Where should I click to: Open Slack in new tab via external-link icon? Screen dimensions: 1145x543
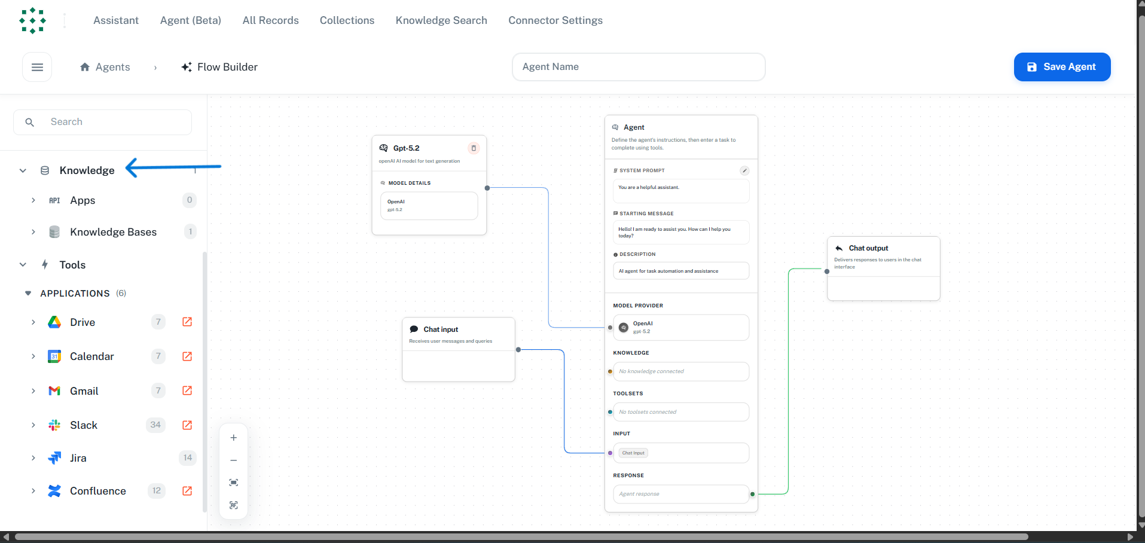[187, 425]
